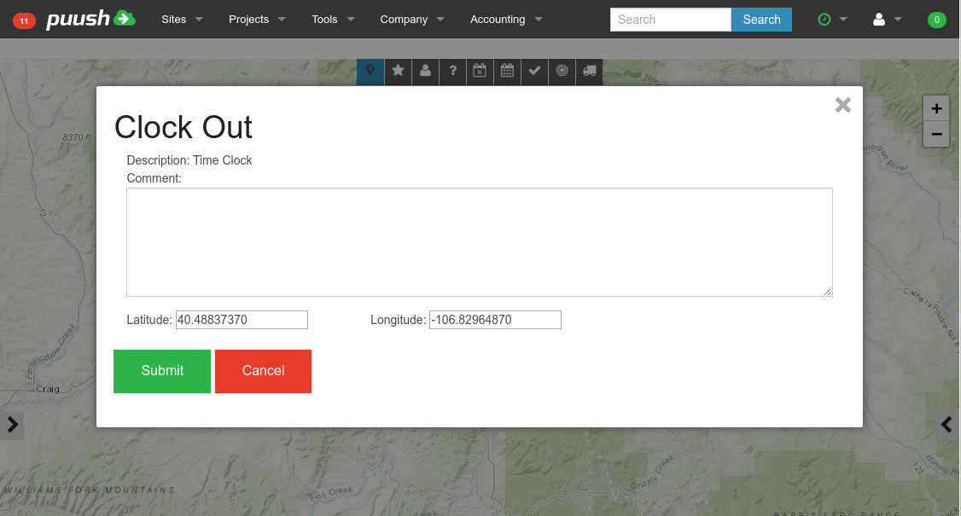Open the green time clock dropdown
The image size is (961, 516).
(x=831, y=20)
